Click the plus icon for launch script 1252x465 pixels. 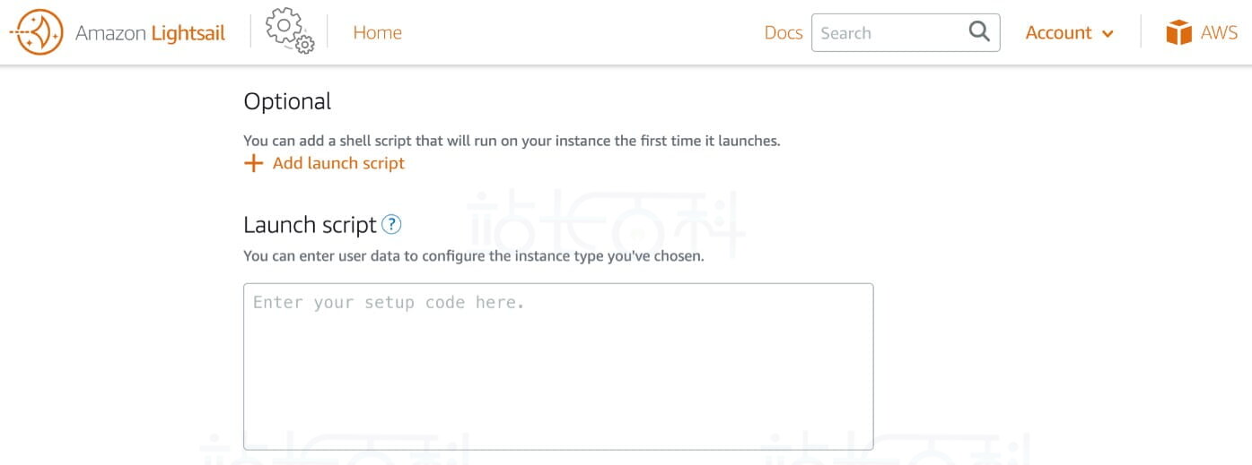pos(254,163)
